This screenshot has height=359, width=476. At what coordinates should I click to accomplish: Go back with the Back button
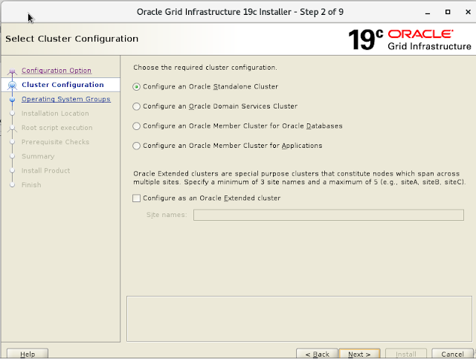click(x=317, y=354)
